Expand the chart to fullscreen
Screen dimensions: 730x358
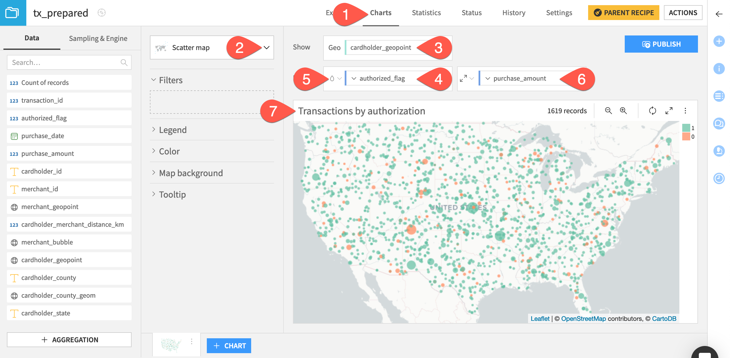[x=669, y=111]
